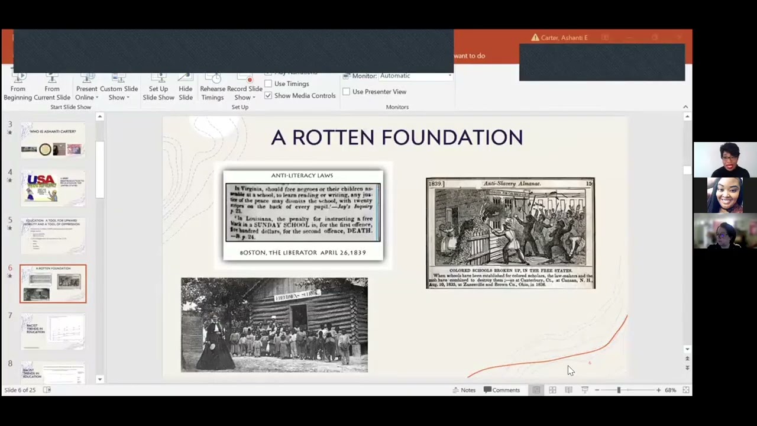Go to next slide double-arrow button
This screenshot has height=426, width=757.
click(687, 367)
